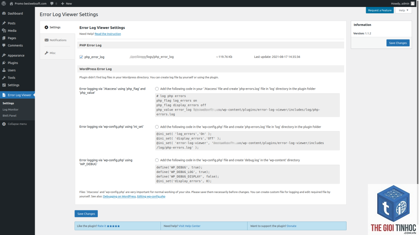
Task: Switch to the Misc tab
Action: coord(57,53)
